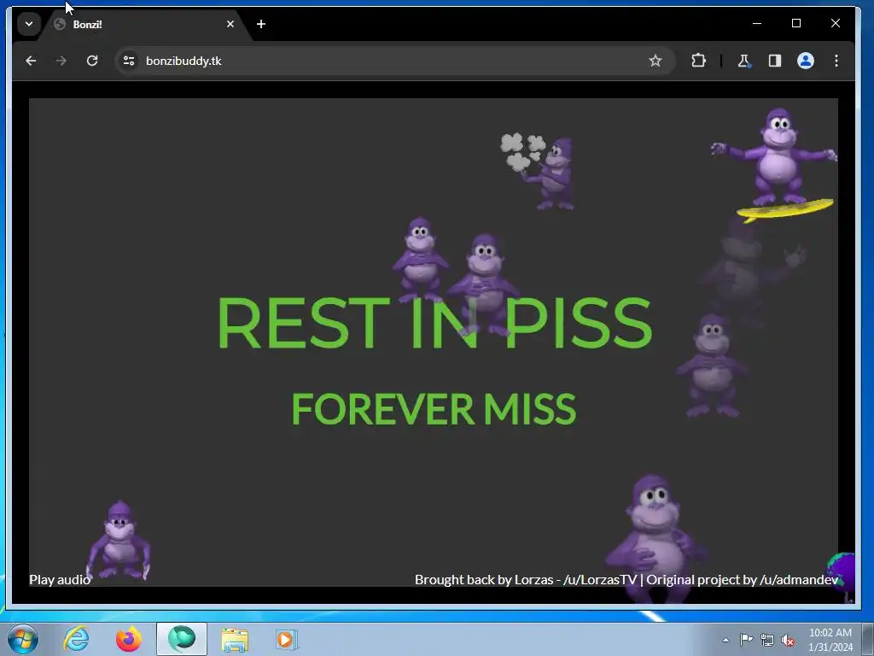Open a new tab with the plus button

coord(261,24)
